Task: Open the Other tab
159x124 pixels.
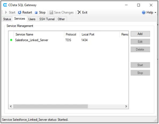Action: [61, 19]
